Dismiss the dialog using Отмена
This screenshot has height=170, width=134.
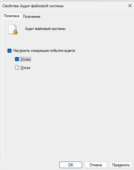click(96, 165)
